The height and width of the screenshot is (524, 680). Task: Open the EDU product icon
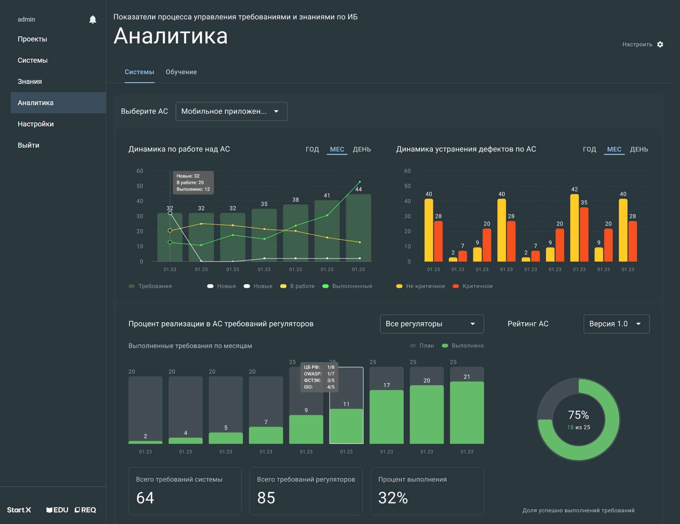(x=57, y=510)
